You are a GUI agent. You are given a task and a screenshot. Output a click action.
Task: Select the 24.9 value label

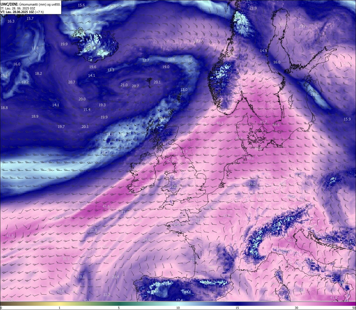(x=147, y=240)
